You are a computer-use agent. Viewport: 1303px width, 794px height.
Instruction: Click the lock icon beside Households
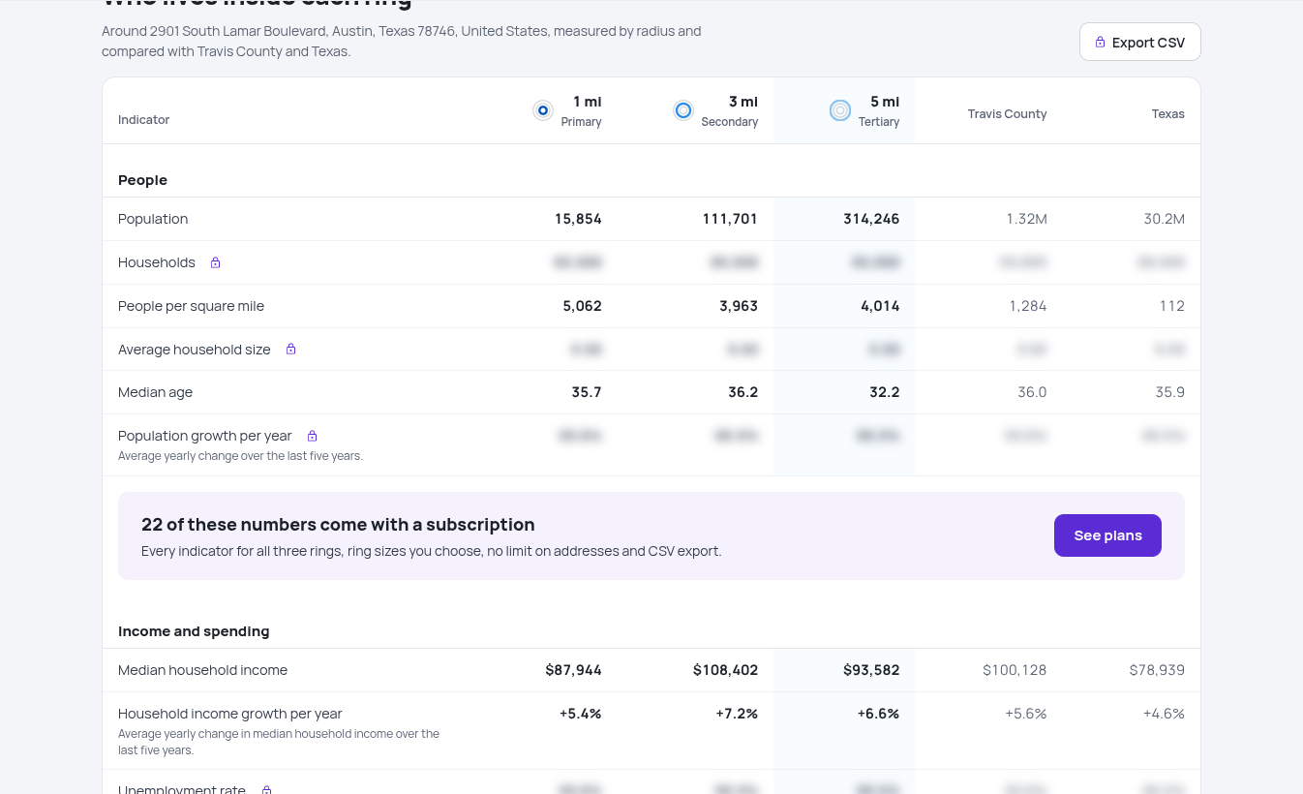coord(216,262)
